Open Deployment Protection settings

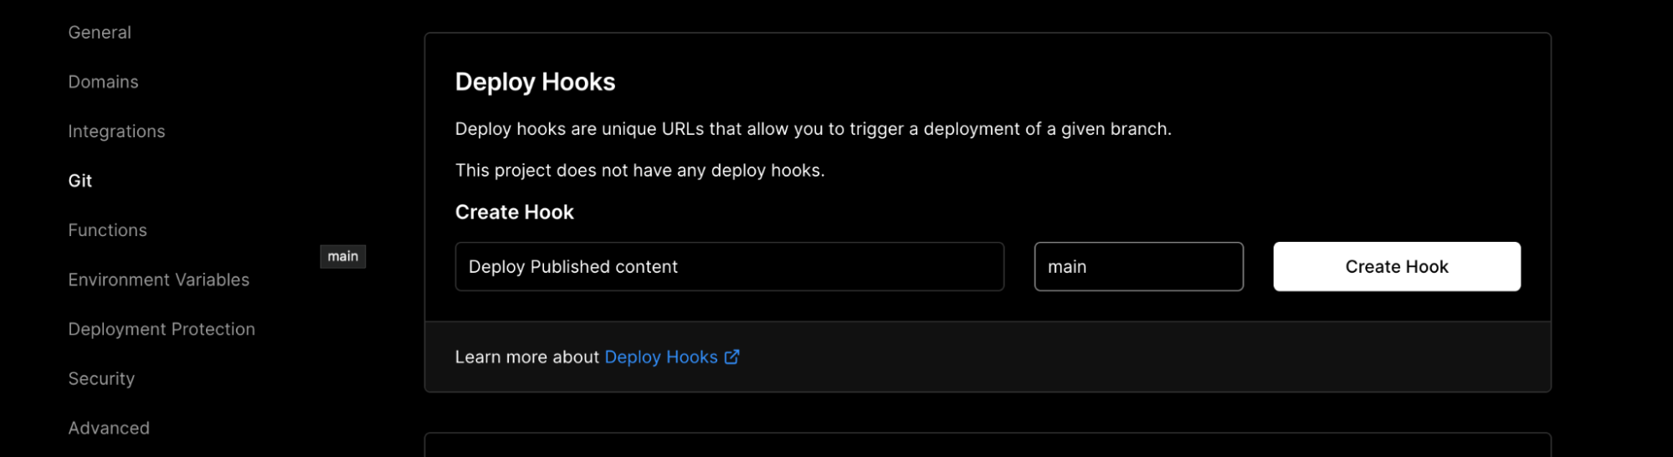(x=162, y=329)
